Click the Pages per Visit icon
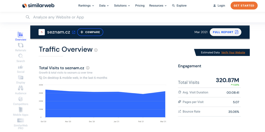265x132 pixels. pos(179,102)
